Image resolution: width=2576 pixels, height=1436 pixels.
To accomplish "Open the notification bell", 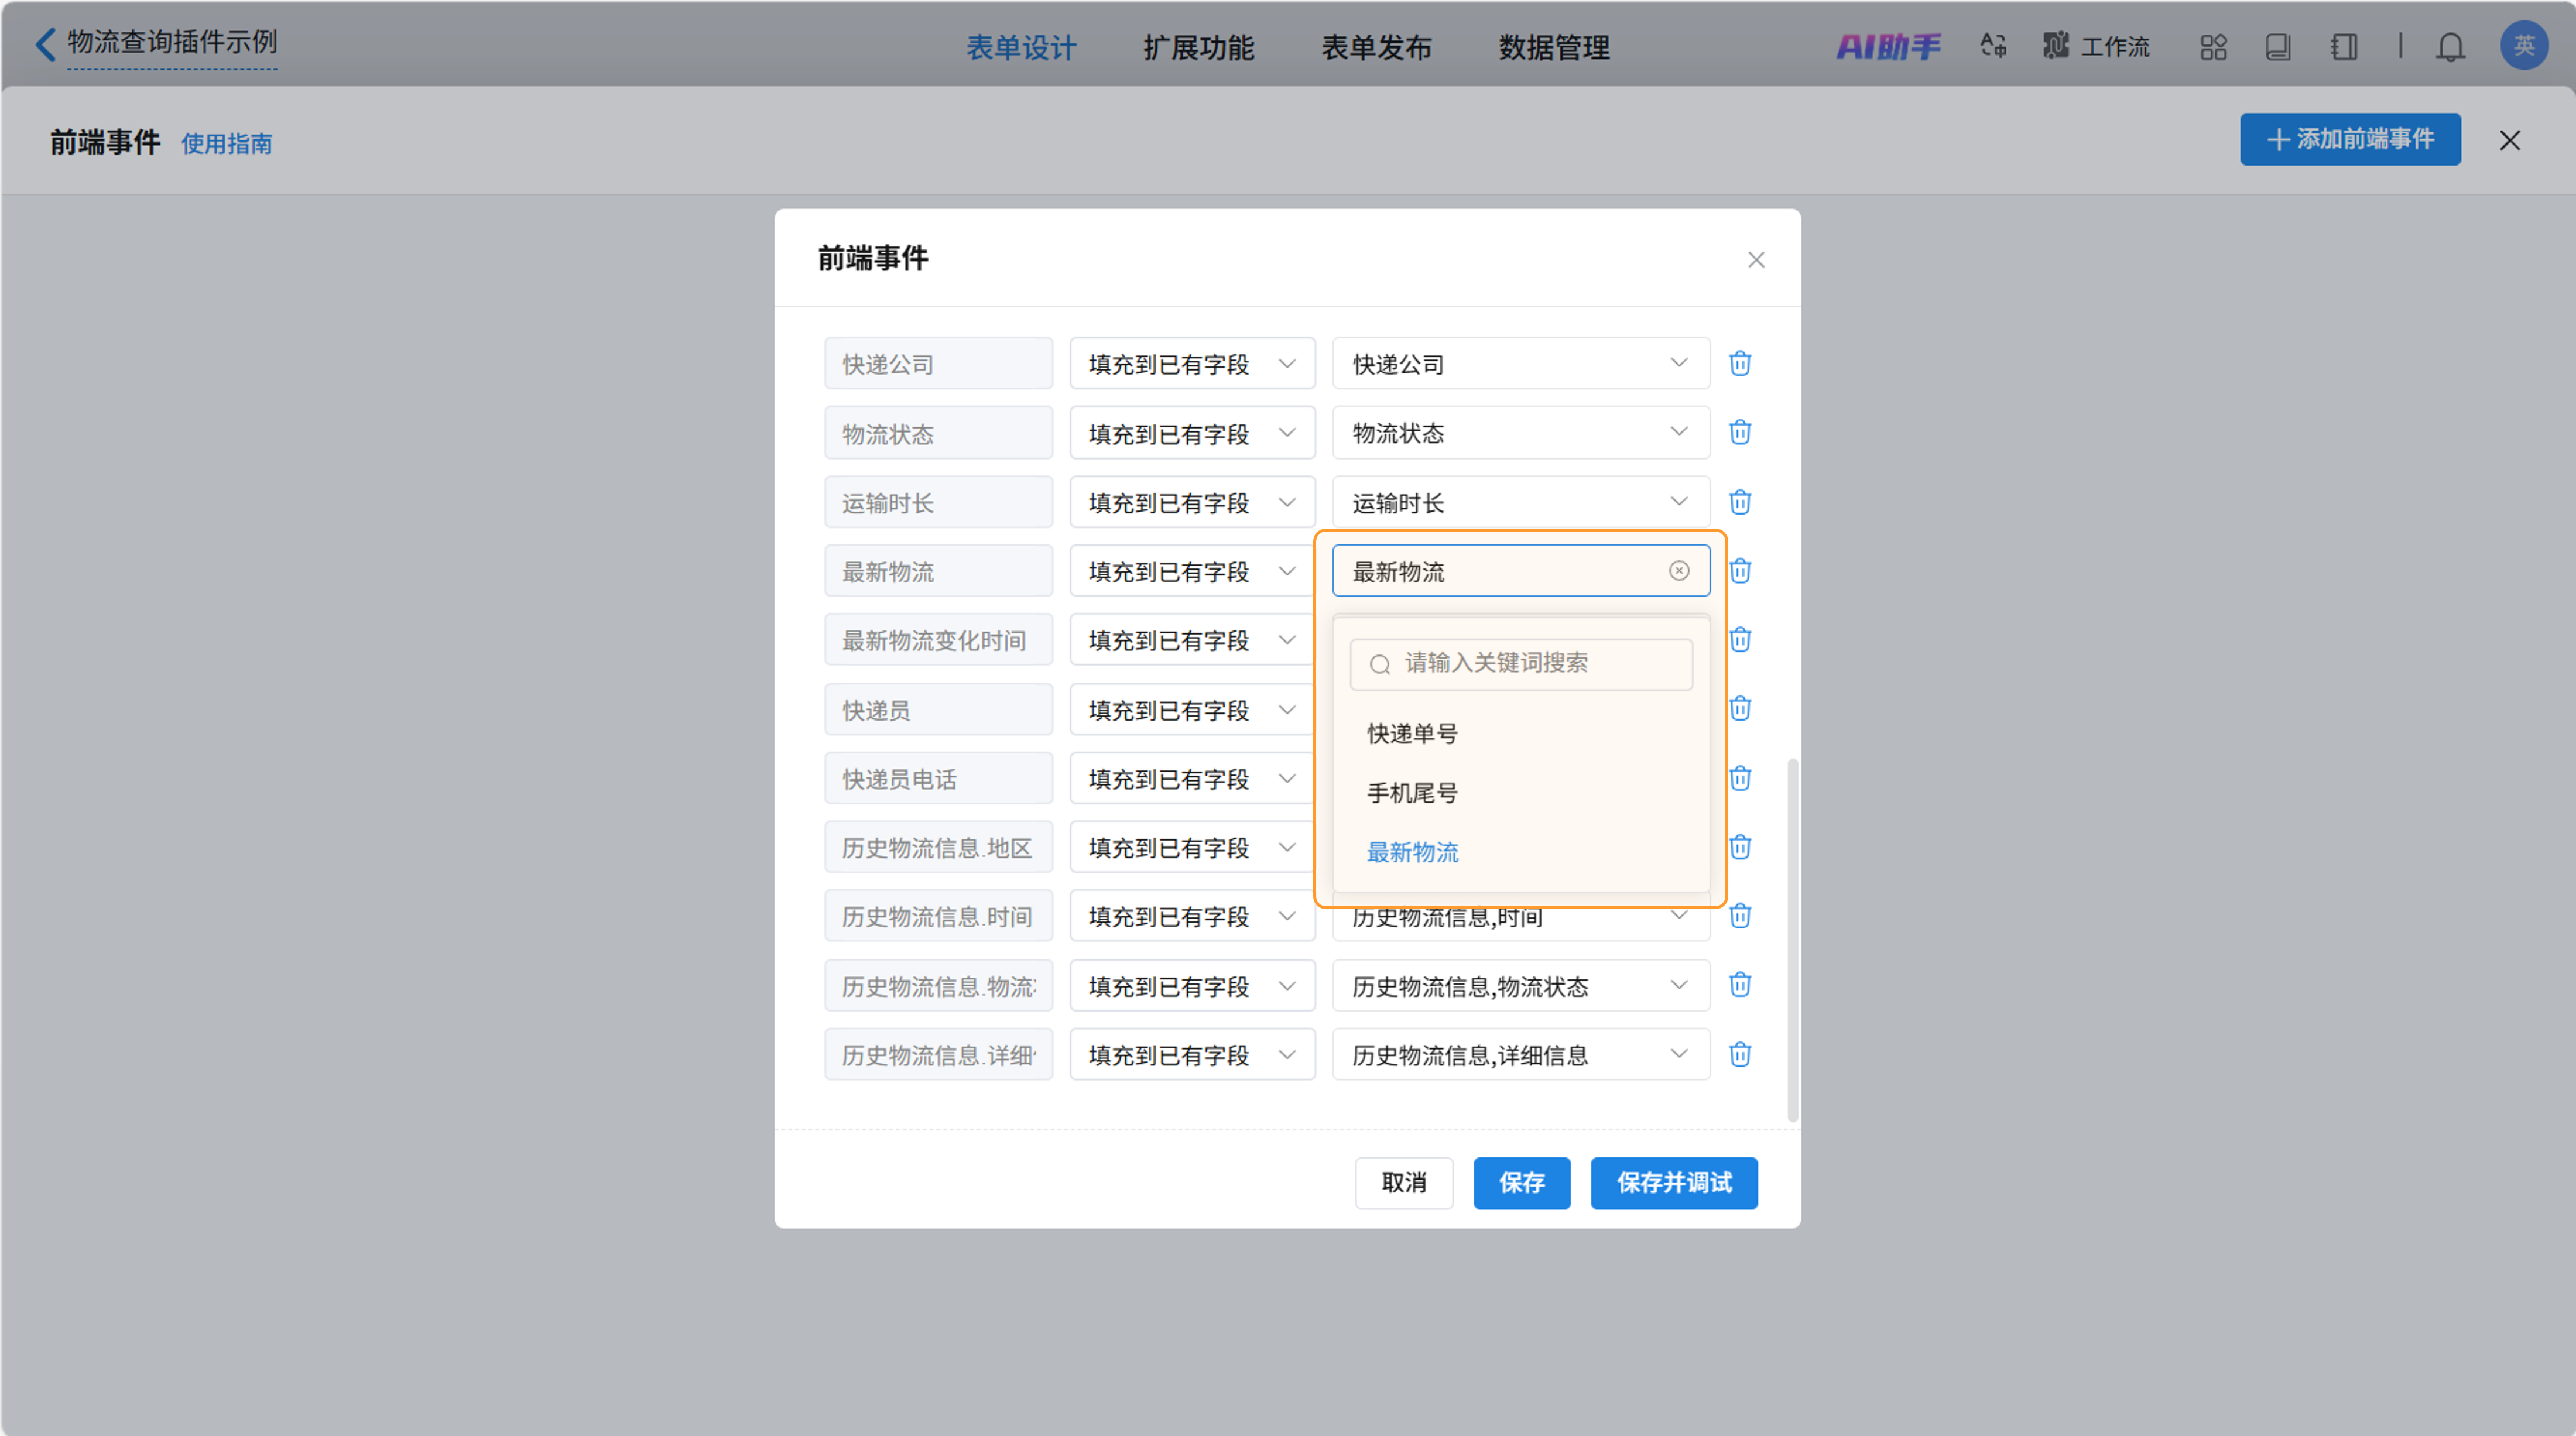I will coord(2449,47).
